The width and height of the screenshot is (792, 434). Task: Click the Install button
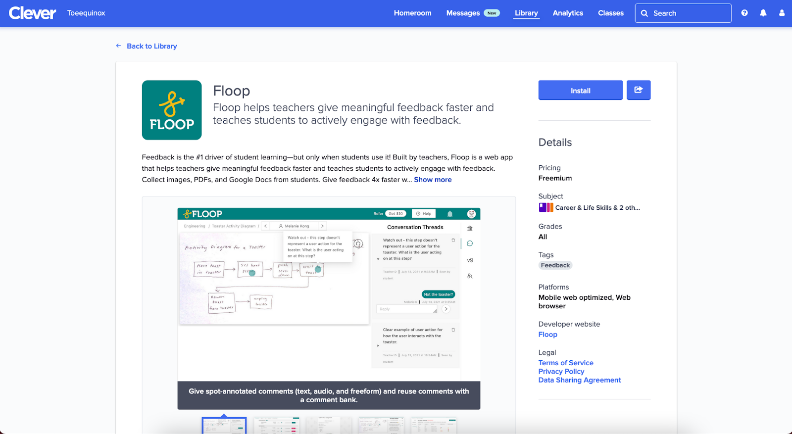tap(580, 90)
